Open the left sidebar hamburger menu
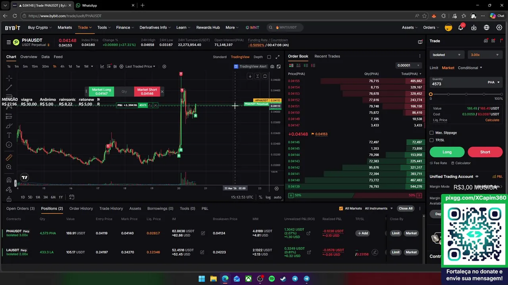This screenshot has width=508, height=285. coord(8,42)
